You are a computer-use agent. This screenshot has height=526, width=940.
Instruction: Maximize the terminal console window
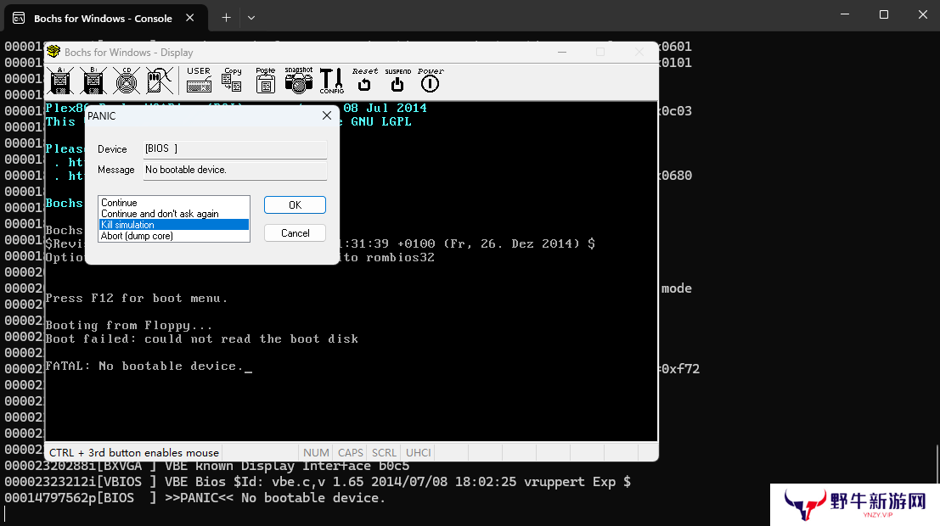pyautogui.click(x=884, y=14)
